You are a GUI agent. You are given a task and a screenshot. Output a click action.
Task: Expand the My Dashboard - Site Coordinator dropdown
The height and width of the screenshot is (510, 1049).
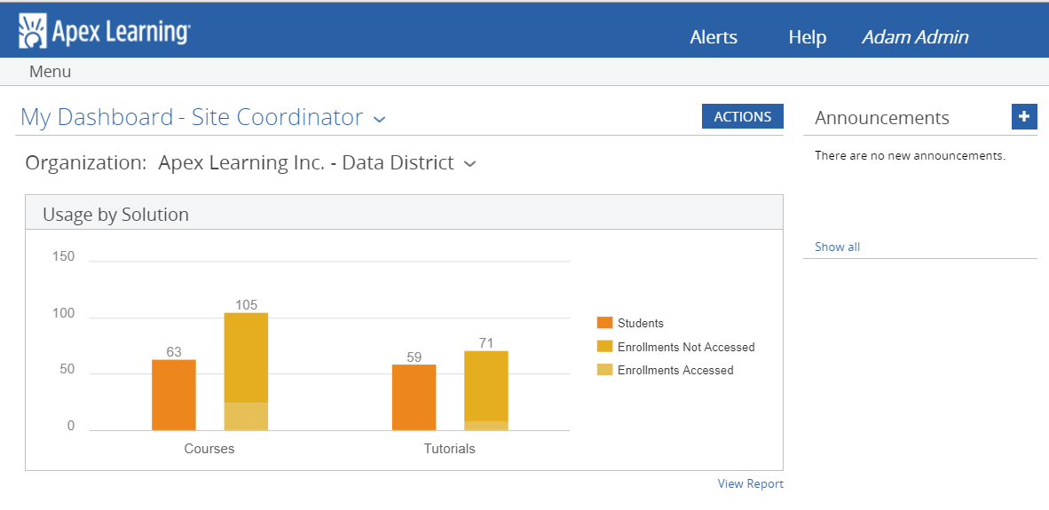tap(379, 119)
